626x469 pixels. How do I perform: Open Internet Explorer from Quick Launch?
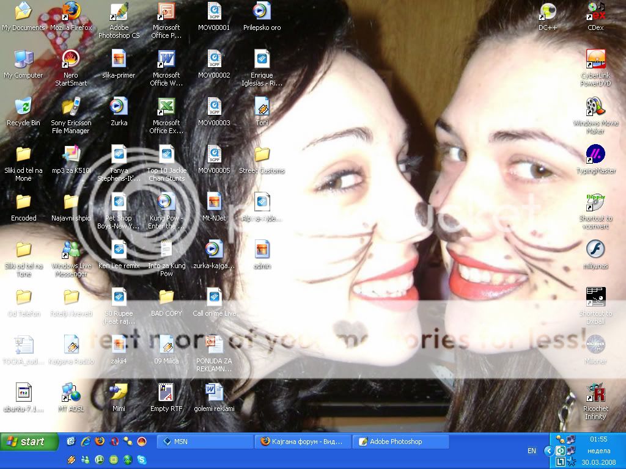click(x=86, y=442)
